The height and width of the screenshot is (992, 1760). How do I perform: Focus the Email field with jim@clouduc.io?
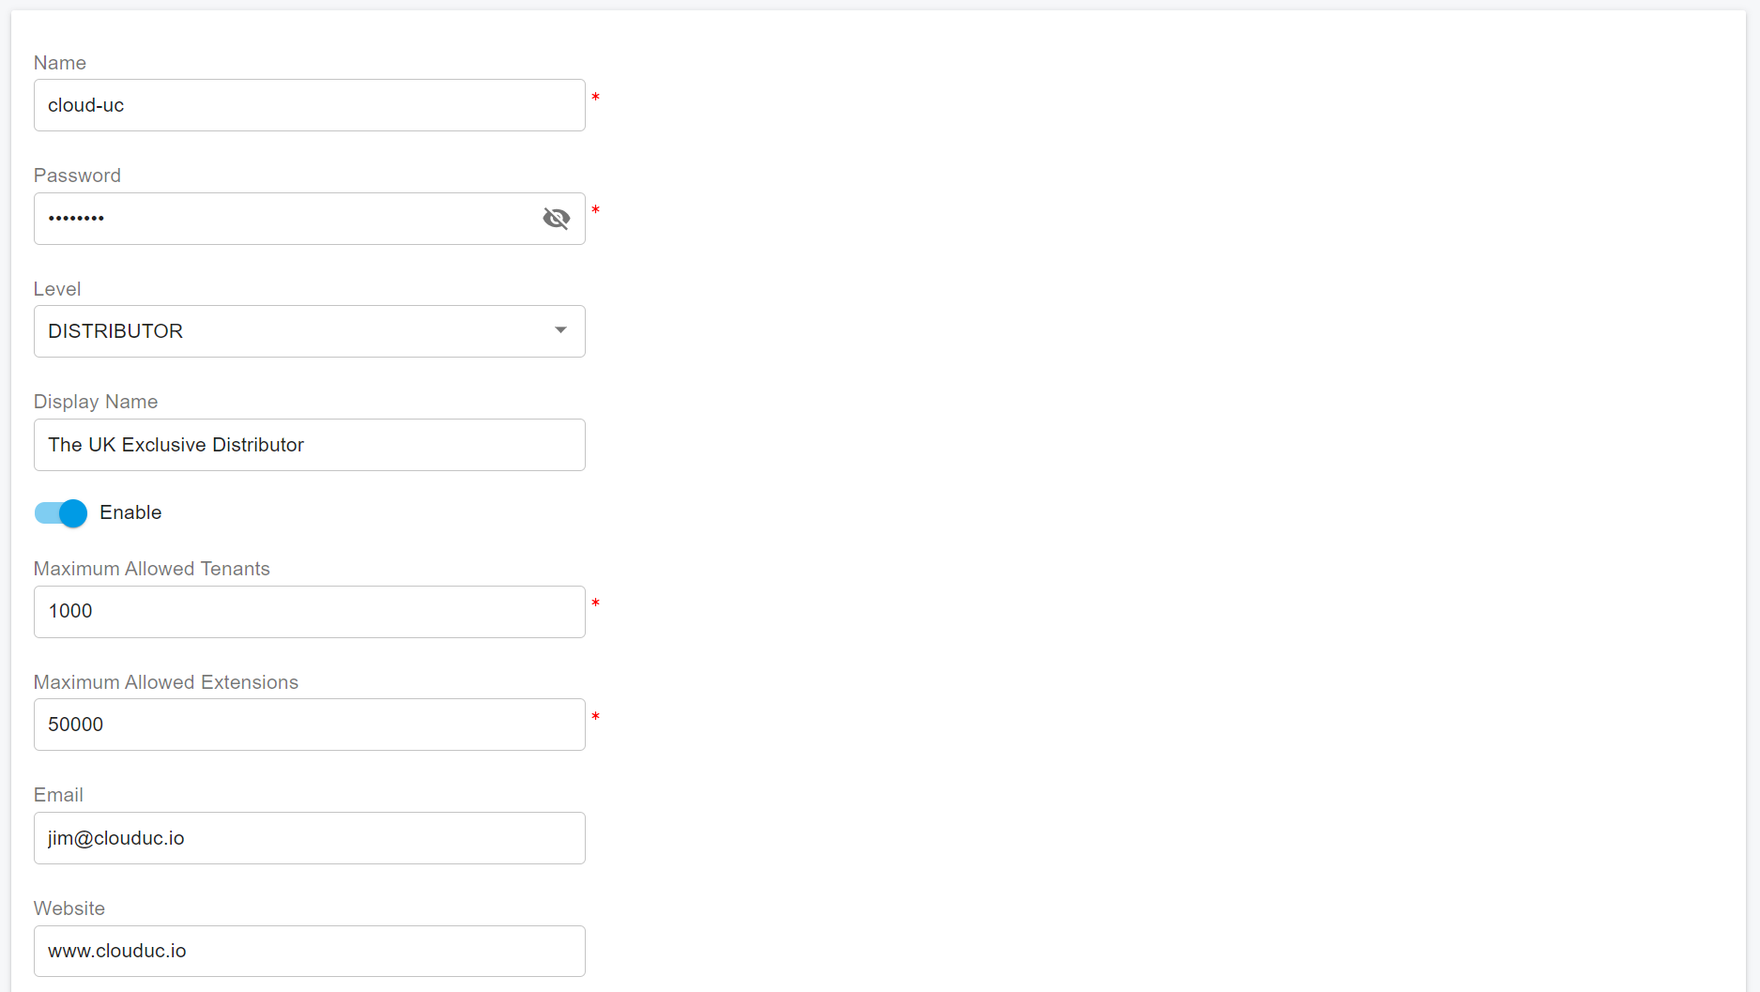tap(309, 838)
